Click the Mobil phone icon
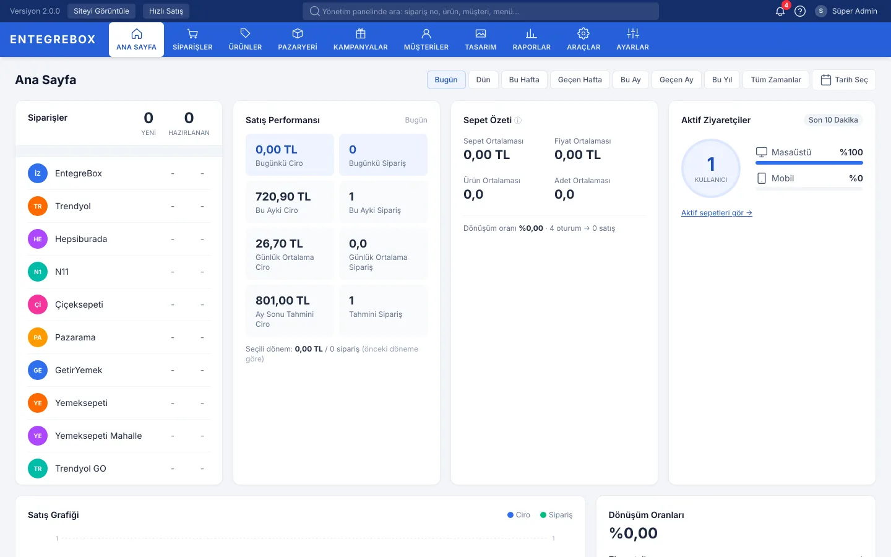Image resolution: width=891 pixels, height=557 pixels. (x=762, y=178)
